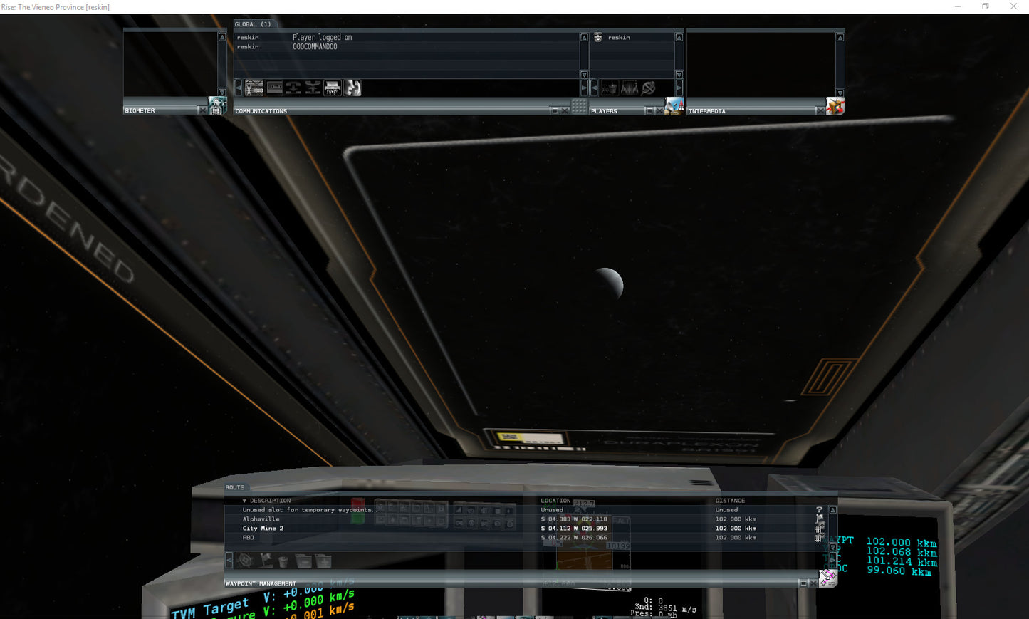
Task: Click the compass icon in waypoint toolbar
Action: (246, 561)
